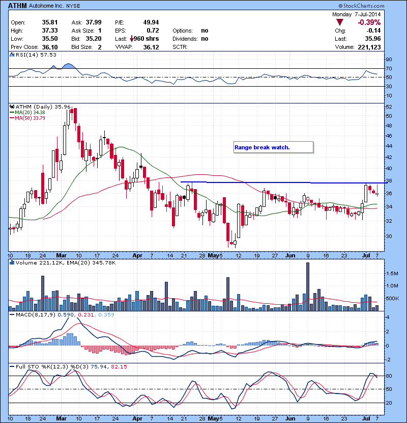Click the MA(20) 34.38 legend entry

click(27, 113)
